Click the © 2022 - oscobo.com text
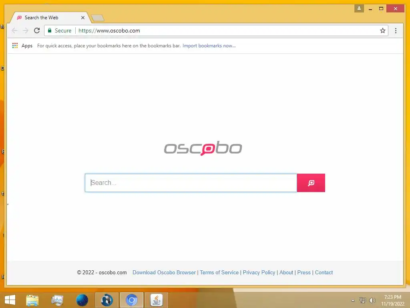This screenshot has width=410, height=308. point(102,272)
